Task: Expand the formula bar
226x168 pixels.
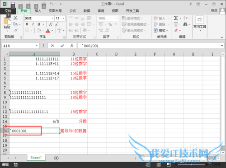Action: point(222,46)
